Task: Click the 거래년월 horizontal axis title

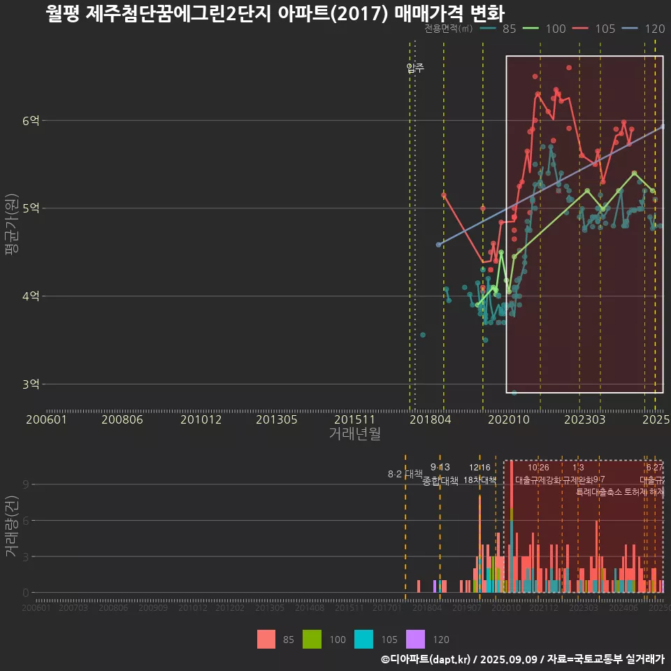Action: (355, 433)
